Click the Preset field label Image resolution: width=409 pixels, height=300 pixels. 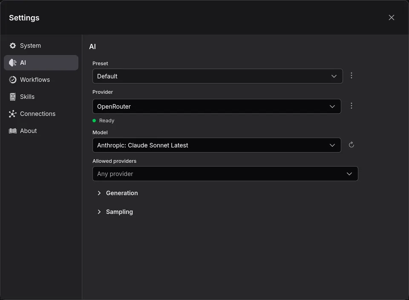pos(100,63)
